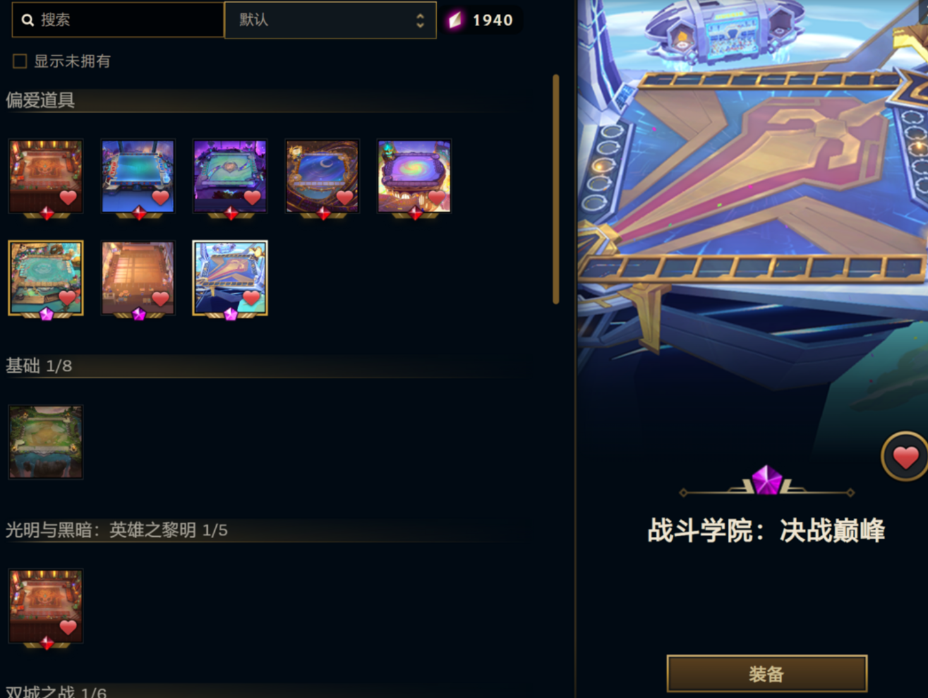Select the crescent moon arena thumbnail
The height and width of the screenshot is (698, 928).
(x=322, y=176)
